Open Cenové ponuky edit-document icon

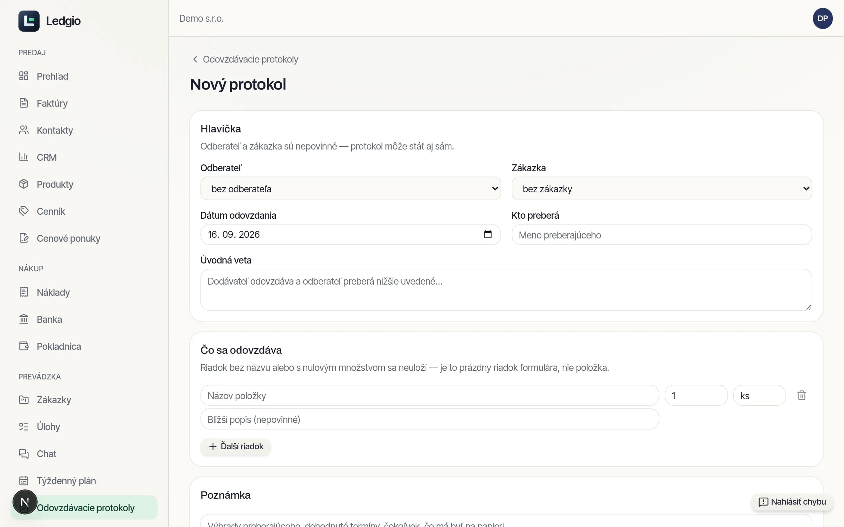24,238
